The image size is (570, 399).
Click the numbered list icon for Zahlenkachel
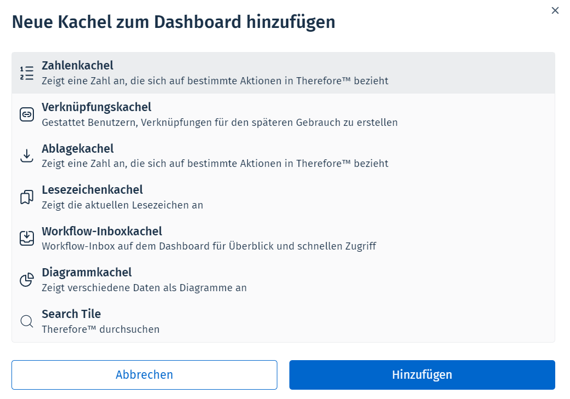(27, 73)
